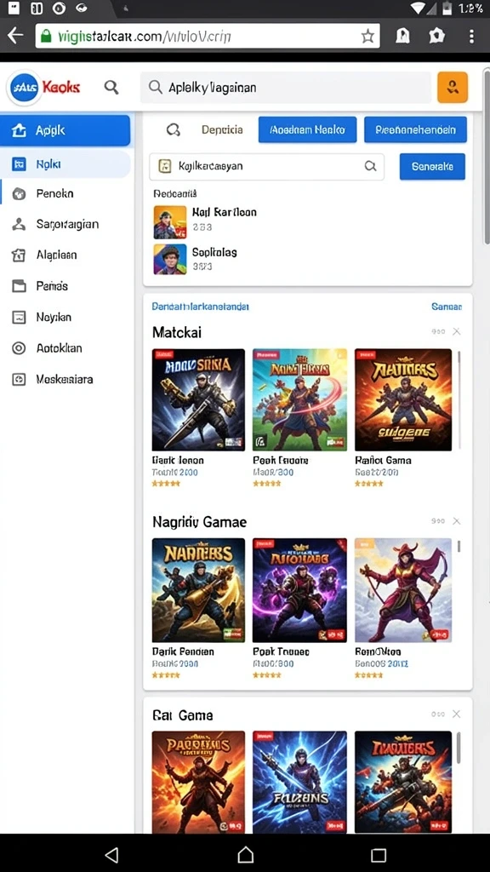Open the Raniot Gama game cover
The image size is (490, 872).
tap(403, 400)
